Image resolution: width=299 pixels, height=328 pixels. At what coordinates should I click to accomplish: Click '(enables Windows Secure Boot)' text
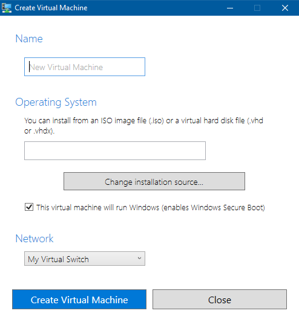213,208
